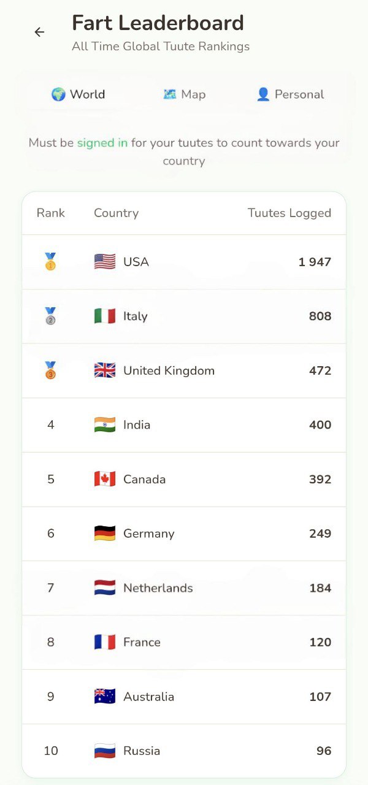Image resolution: width=368 pixels, height=785 pixels.
Task: Go back using the arrow icon
Action: [39, 32]
